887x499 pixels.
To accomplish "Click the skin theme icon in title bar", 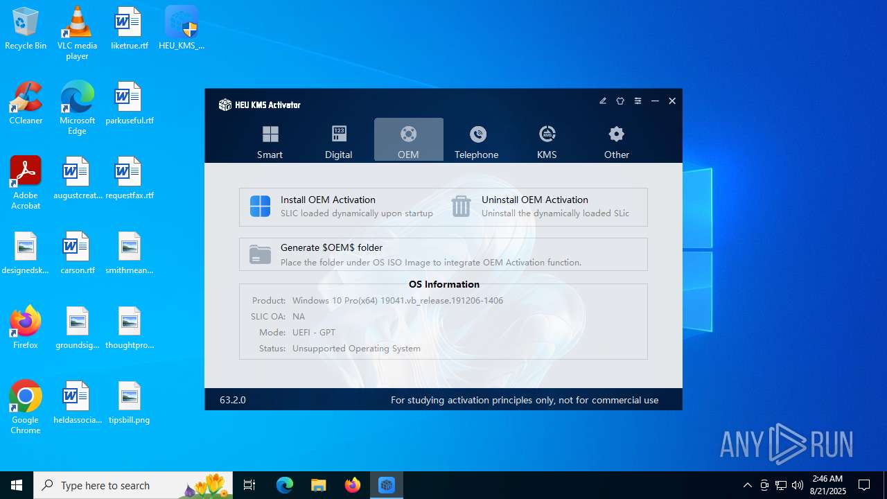I will pos(620,101).
